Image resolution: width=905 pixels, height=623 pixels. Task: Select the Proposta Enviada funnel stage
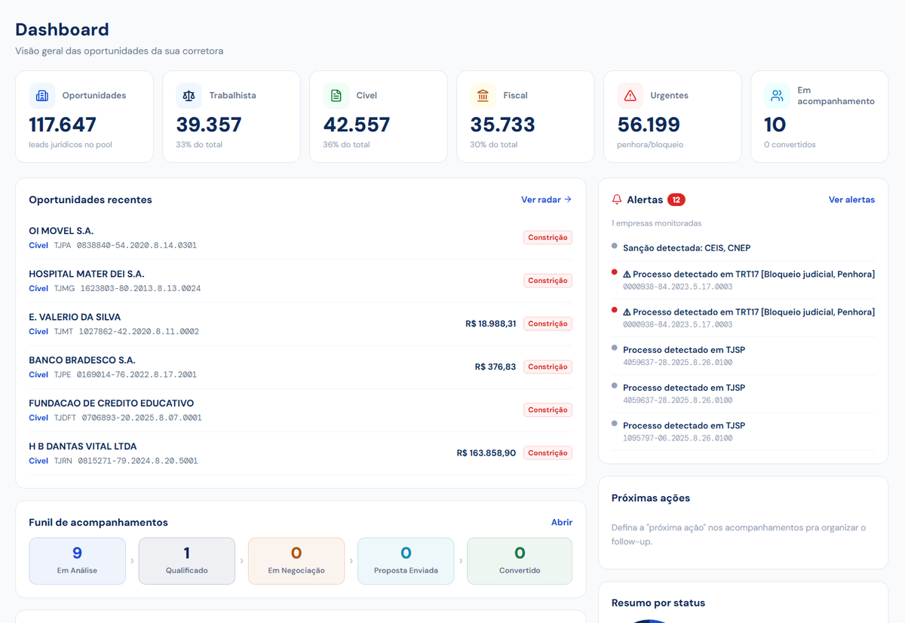point(406,561)
